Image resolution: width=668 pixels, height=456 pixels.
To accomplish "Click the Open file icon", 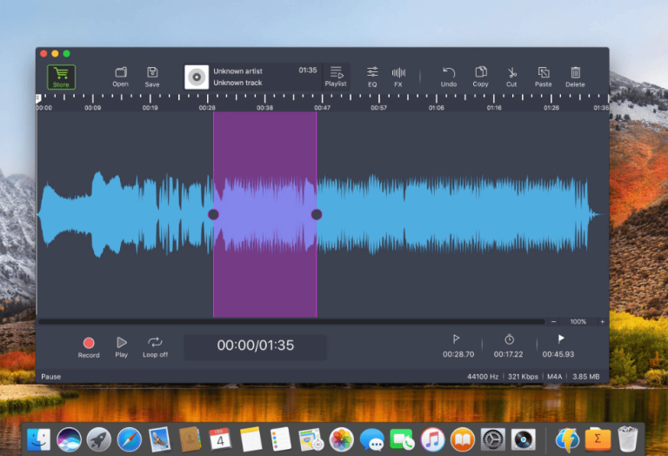I will point(121,77).
